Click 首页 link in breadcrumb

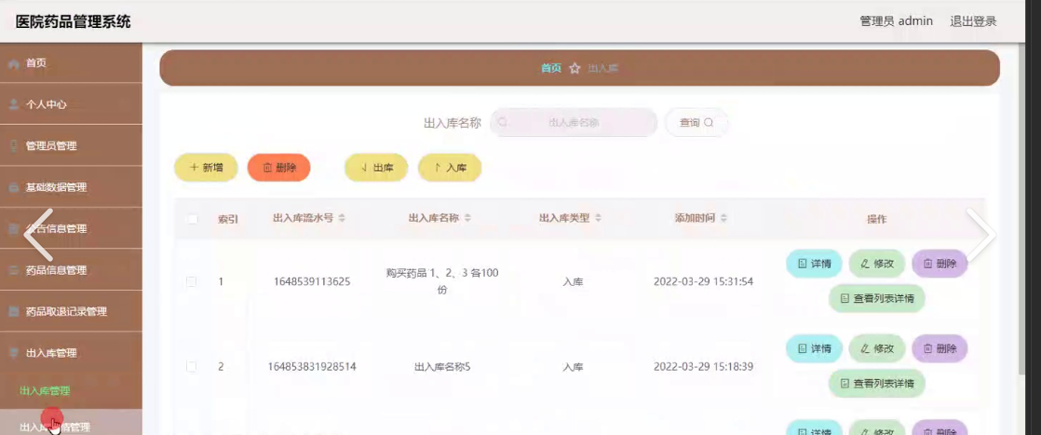coord(551,68)
